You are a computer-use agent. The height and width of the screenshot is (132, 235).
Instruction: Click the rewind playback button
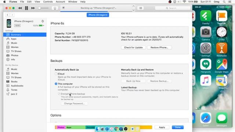[20, 8]
